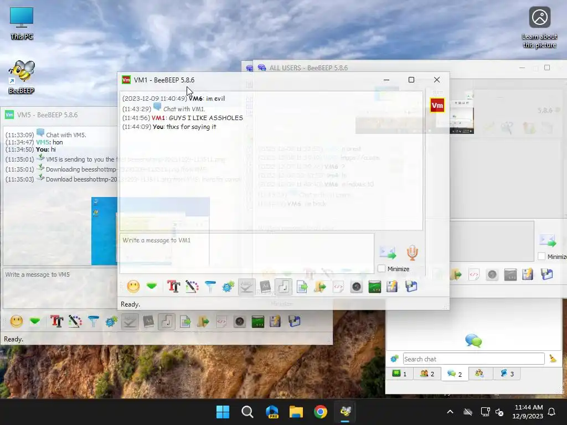Send a file icon in VM5 toolbar
Screen dimensions: 567x425
185,322
